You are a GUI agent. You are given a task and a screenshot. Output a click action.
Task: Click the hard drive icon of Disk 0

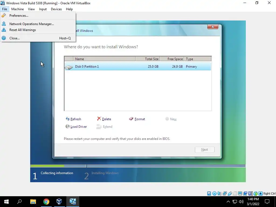click(x=69, y=67)
